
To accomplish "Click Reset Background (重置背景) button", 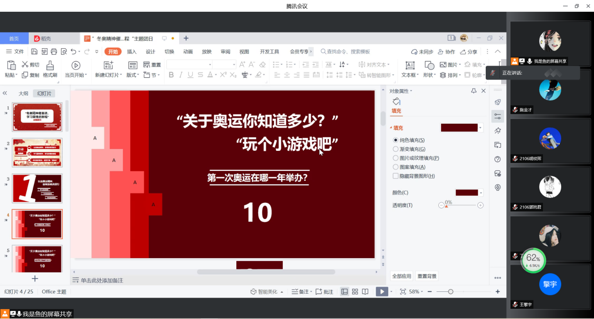I will (x=427, y=276).
